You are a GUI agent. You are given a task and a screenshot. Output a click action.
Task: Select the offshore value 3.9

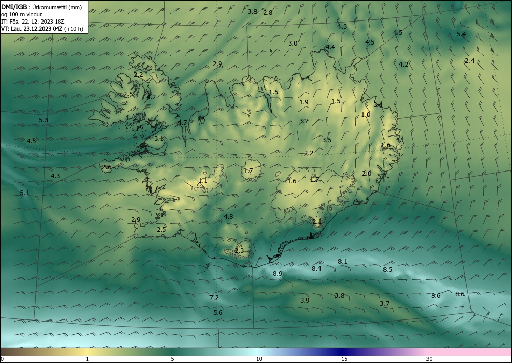point(305,301)
